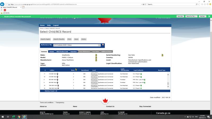Click the Search Results button
Viewport: 212px width, 119px height.
[x=59, y=39]
